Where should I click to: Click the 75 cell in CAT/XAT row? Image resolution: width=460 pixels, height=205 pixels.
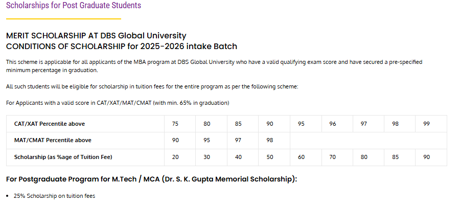(x=175, y=124)
